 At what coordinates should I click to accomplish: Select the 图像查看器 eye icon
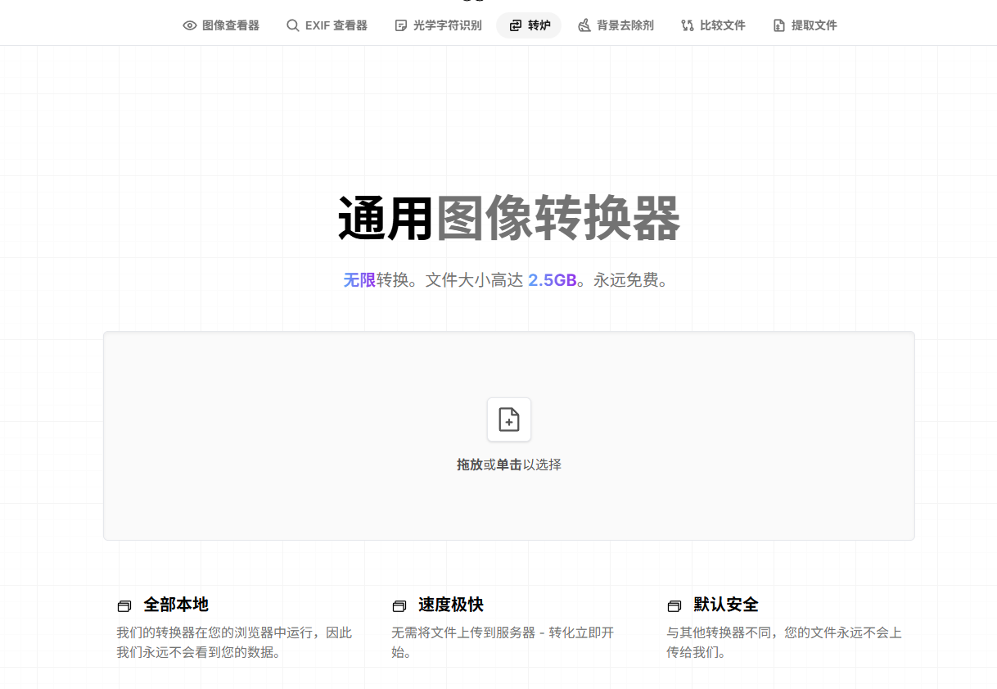(189, 25)
